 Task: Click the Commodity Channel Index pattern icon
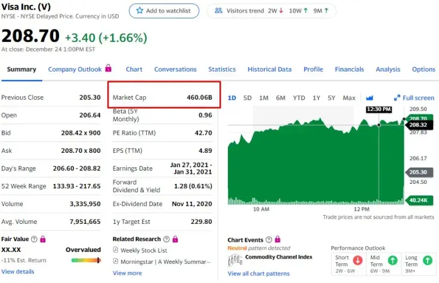coord(235,260)
